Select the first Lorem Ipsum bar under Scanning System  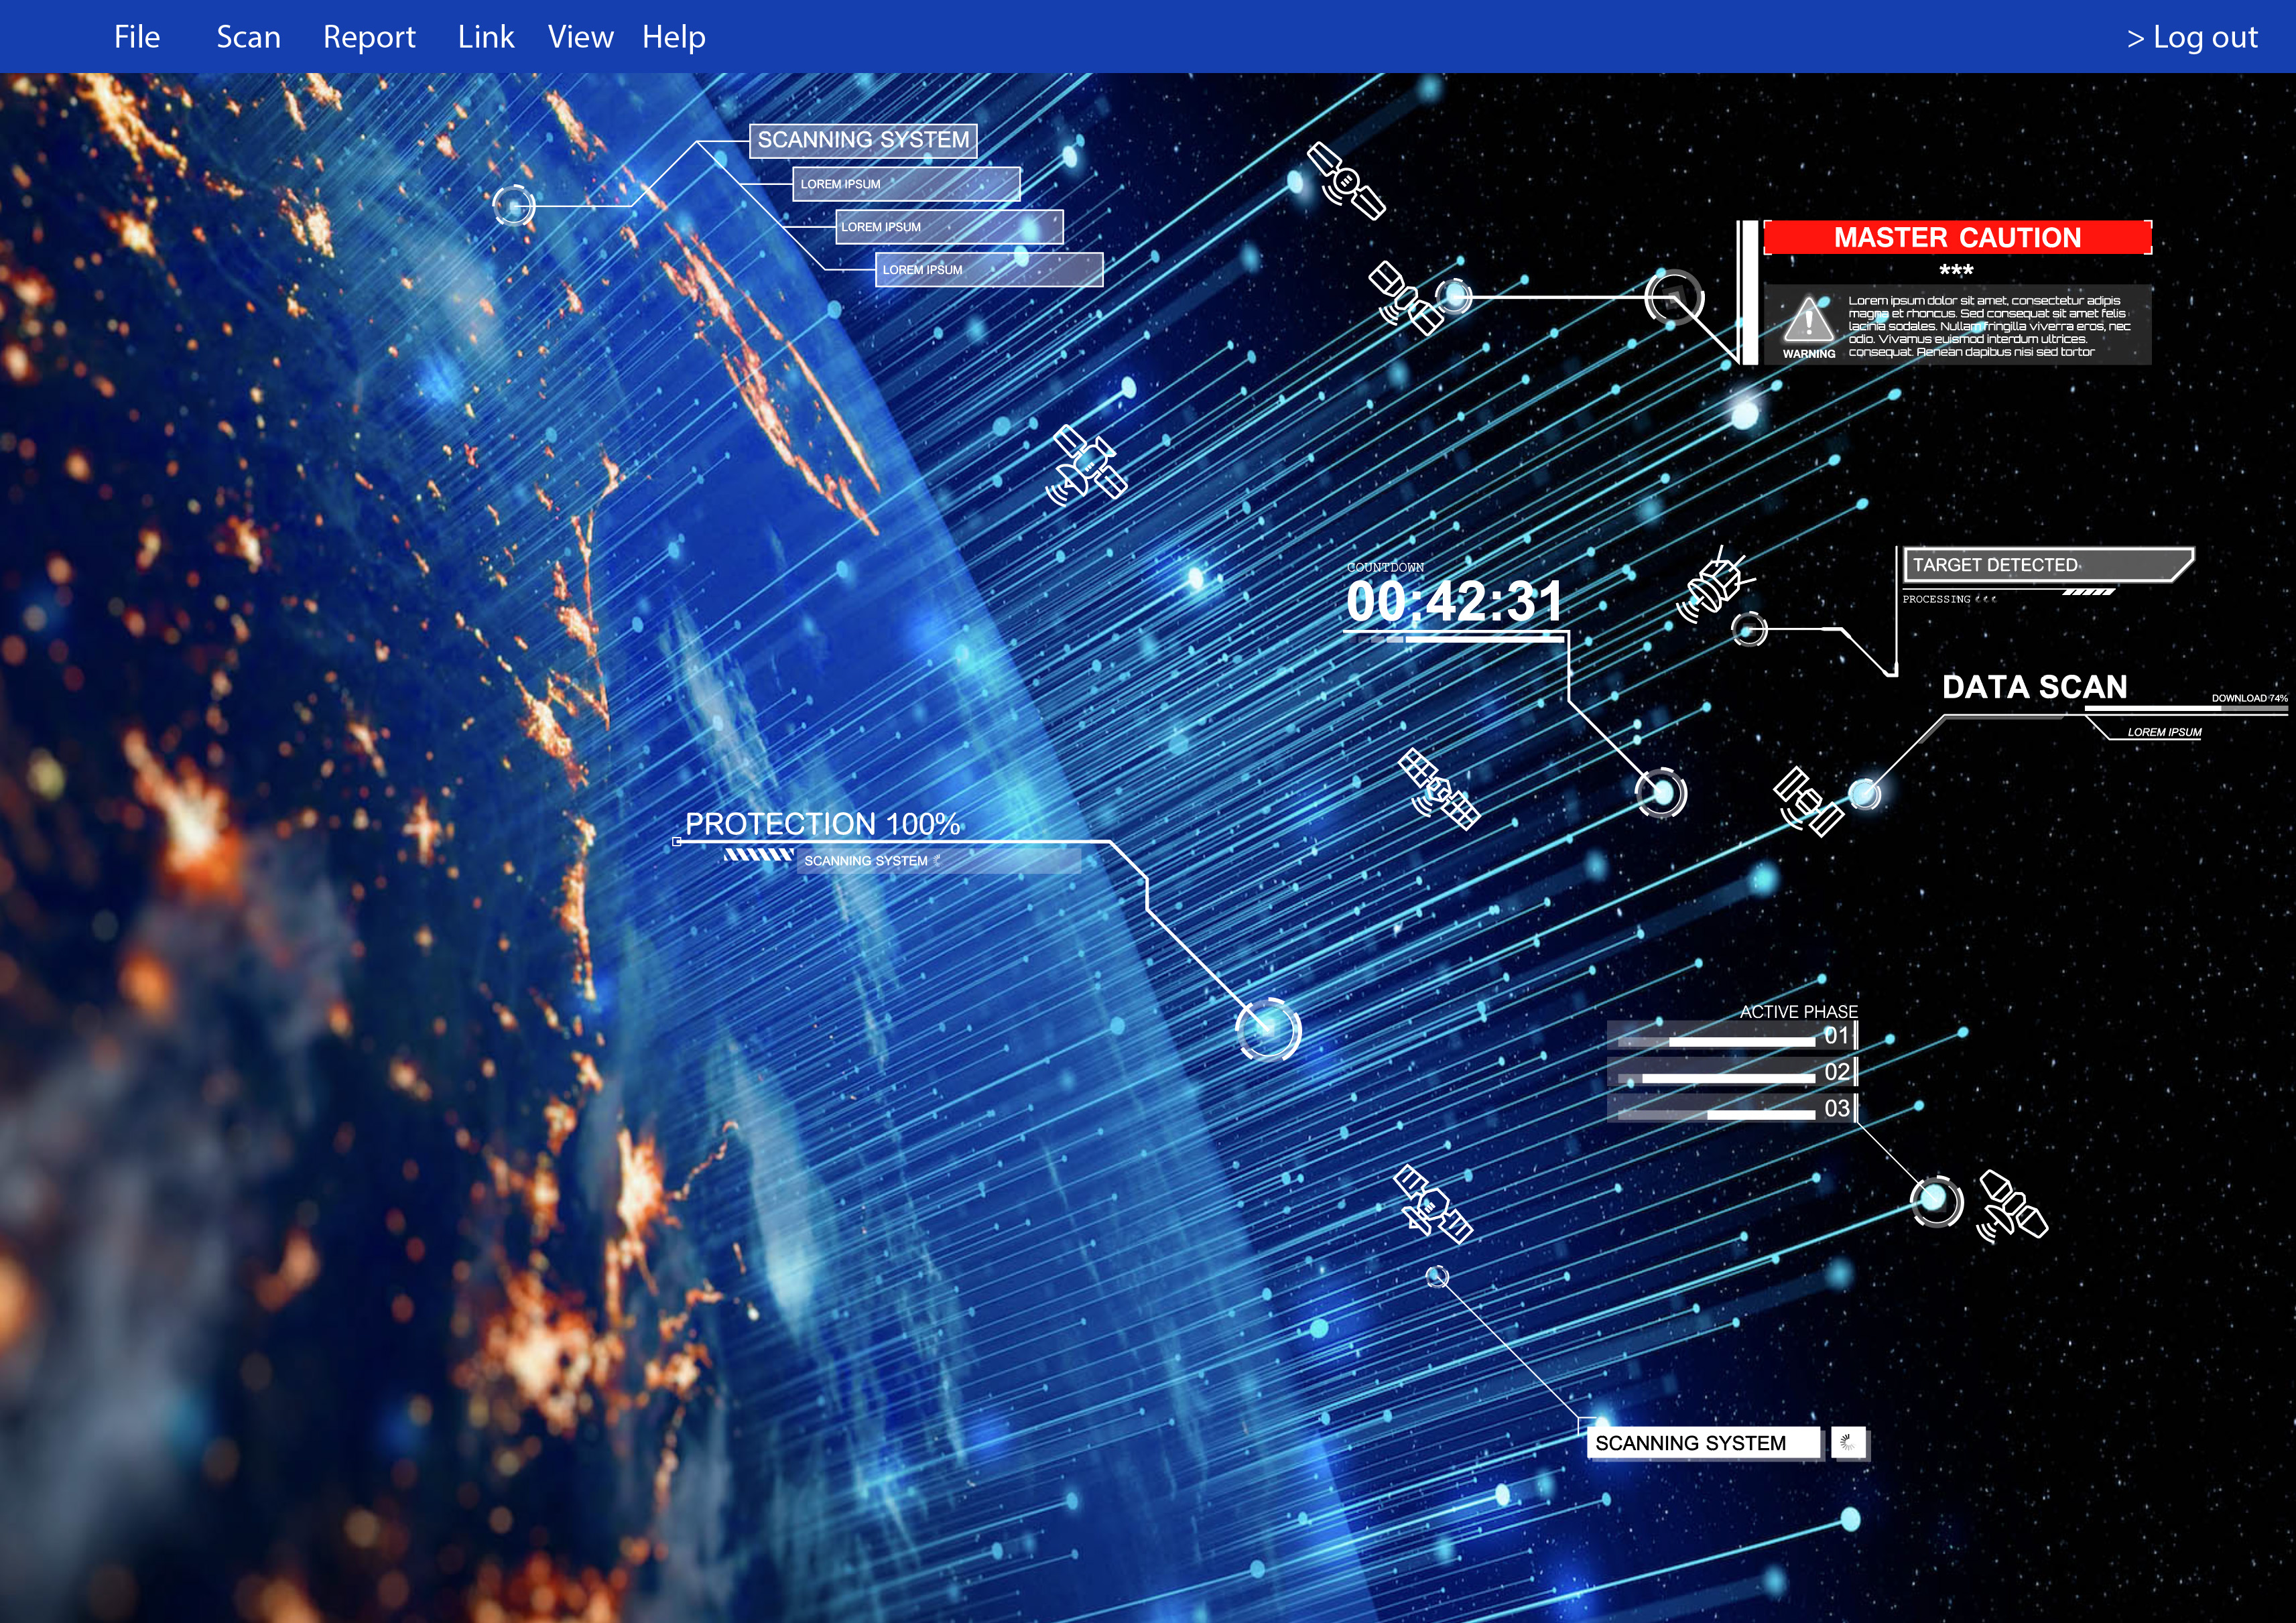pyautogui.click(x=906, y=184)
